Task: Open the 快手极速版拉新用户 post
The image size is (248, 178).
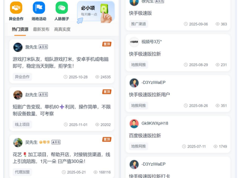Action: point(150,95)
